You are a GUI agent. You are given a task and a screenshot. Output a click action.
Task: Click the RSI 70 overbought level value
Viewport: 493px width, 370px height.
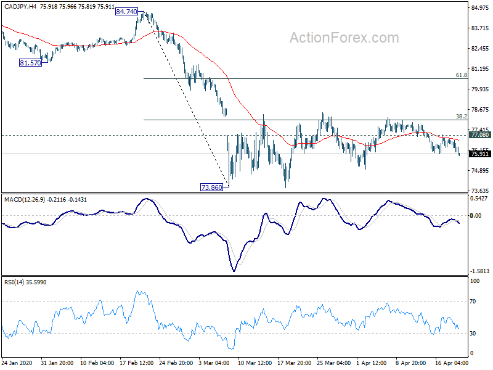[473, 301]
